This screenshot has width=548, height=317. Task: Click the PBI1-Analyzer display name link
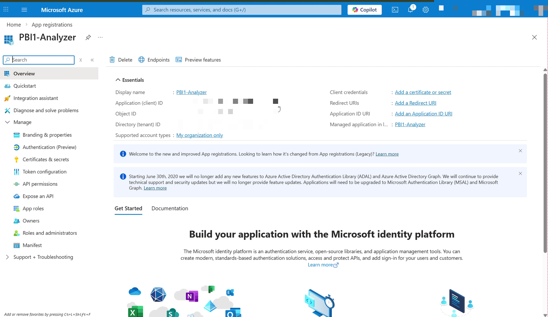[191, 92]
